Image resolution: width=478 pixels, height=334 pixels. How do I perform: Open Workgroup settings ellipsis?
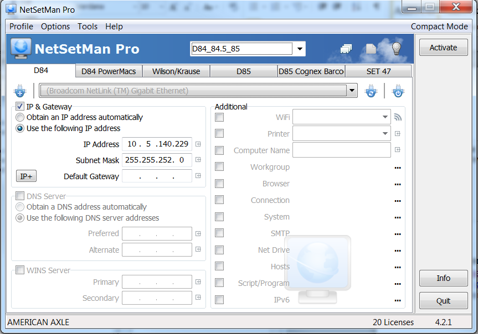coord(398,168)
